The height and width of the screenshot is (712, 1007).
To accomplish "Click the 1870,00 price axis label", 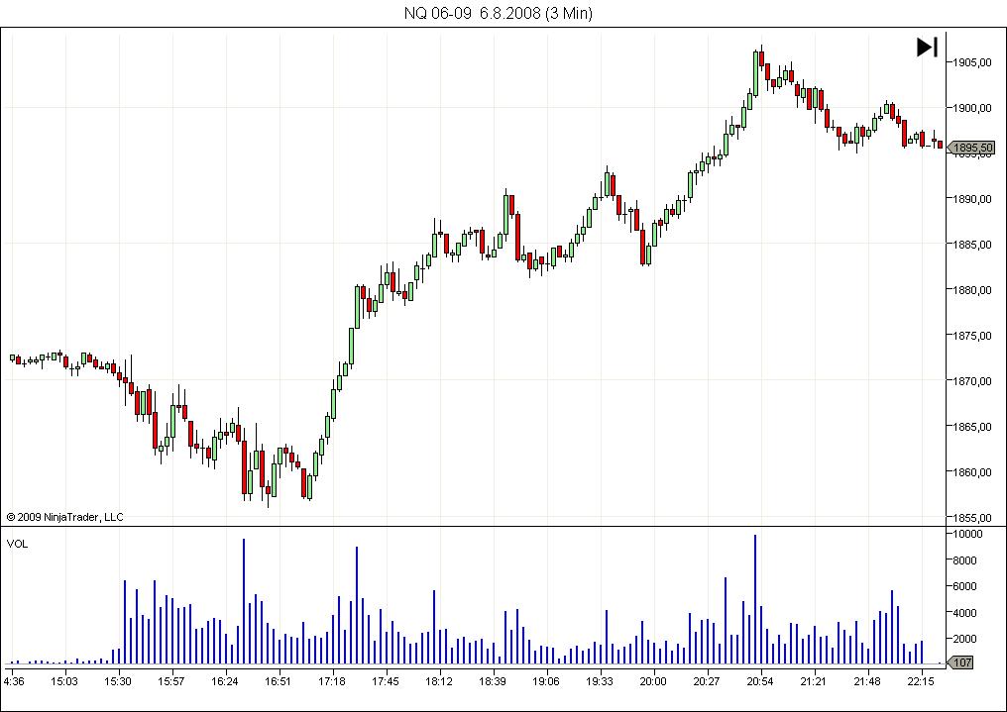I will [x=972, y=381].
